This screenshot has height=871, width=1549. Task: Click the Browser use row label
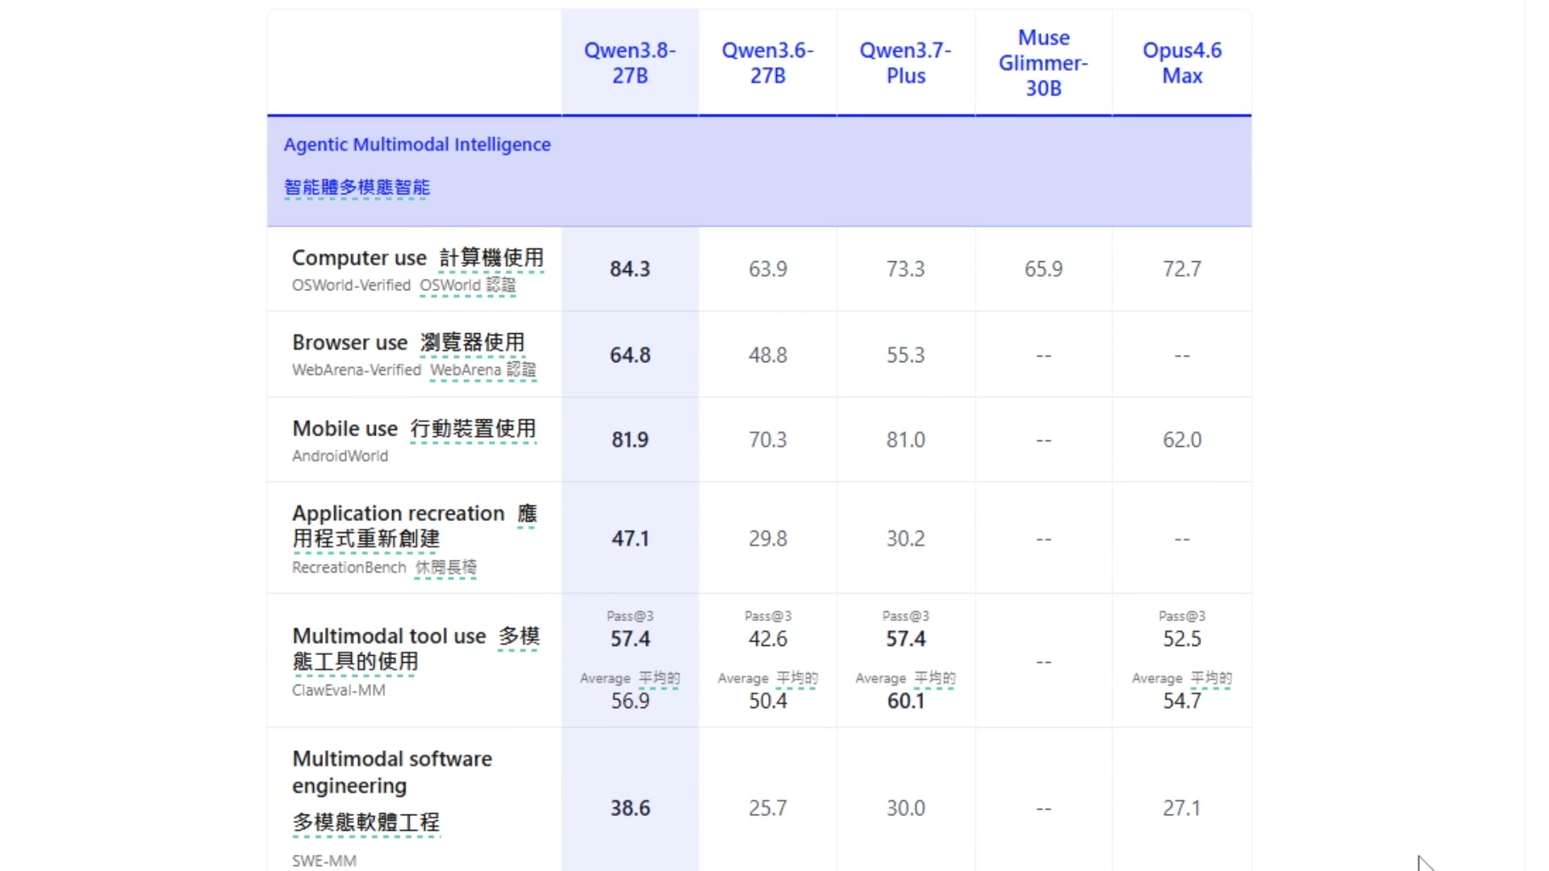(x=349, y=342)
